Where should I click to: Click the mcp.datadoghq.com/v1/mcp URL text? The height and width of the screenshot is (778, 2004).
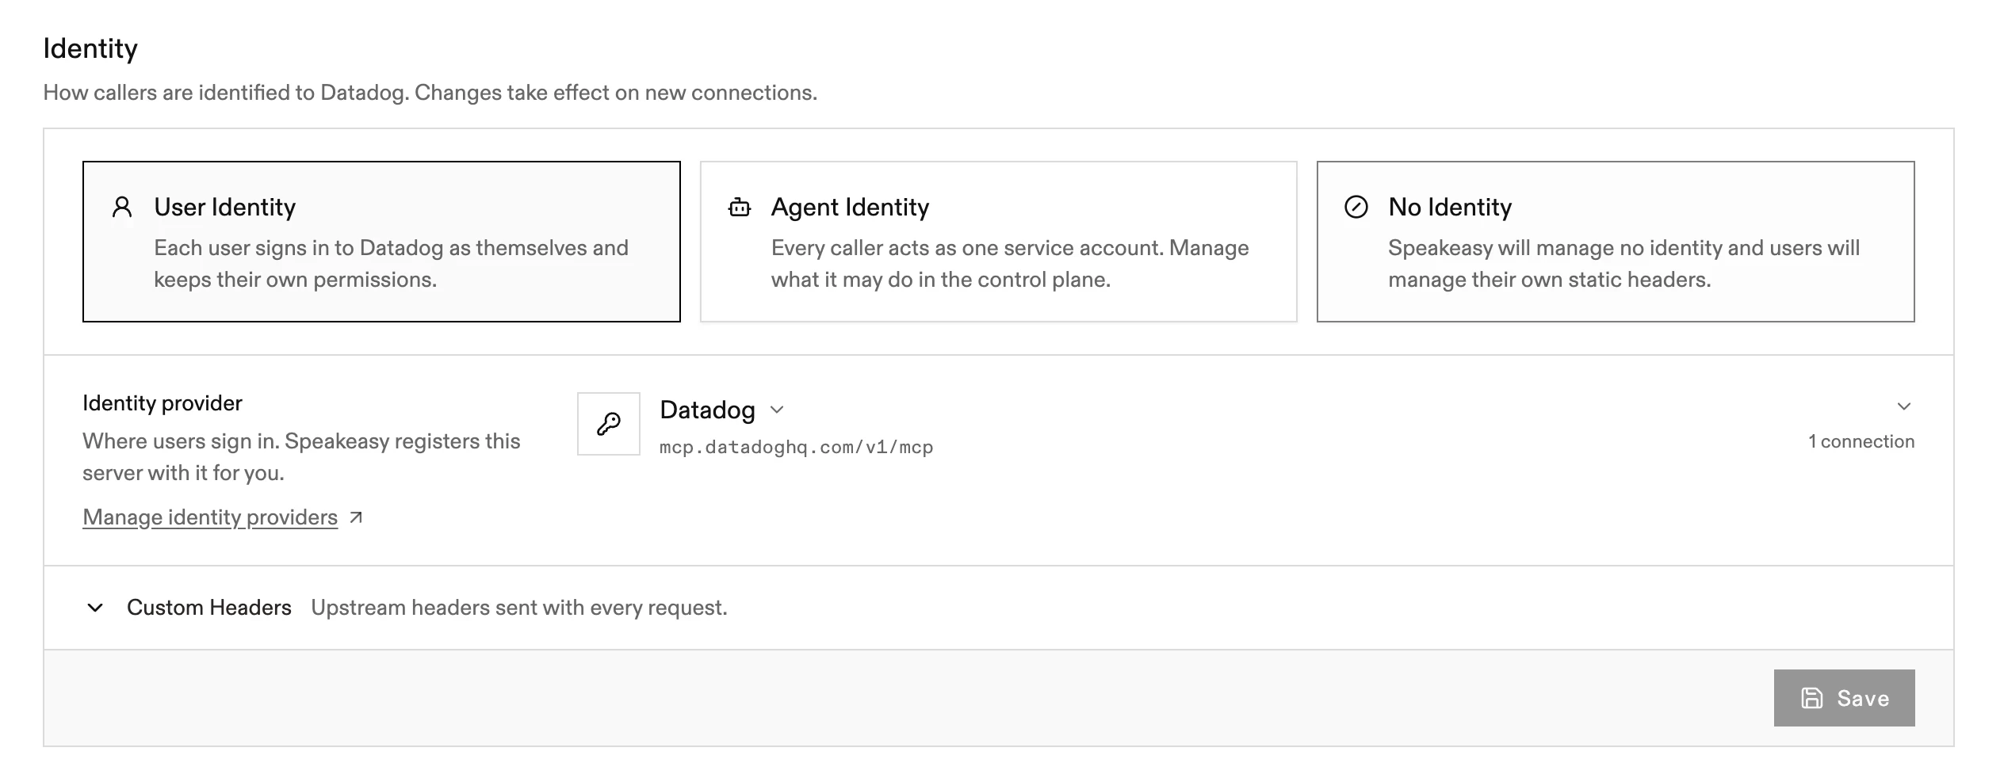(x=796, y=448)
